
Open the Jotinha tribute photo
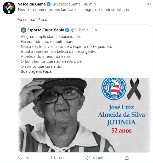[x=84, y=115]
